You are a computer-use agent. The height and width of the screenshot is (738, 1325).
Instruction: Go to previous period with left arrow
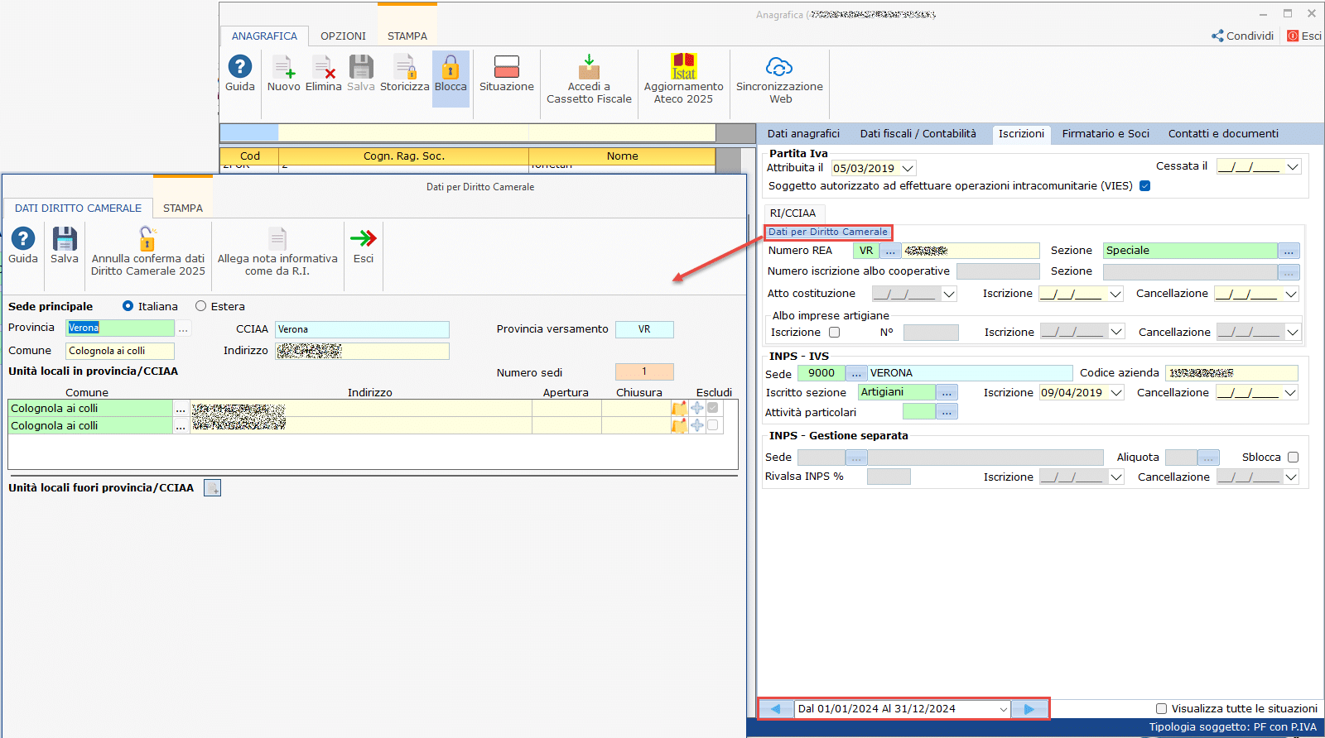(776, 709)
